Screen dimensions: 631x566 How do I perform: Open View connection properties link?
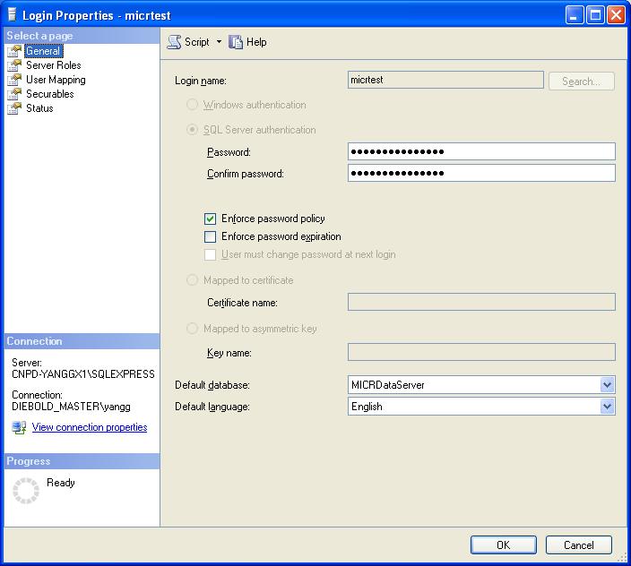(90, 427)
